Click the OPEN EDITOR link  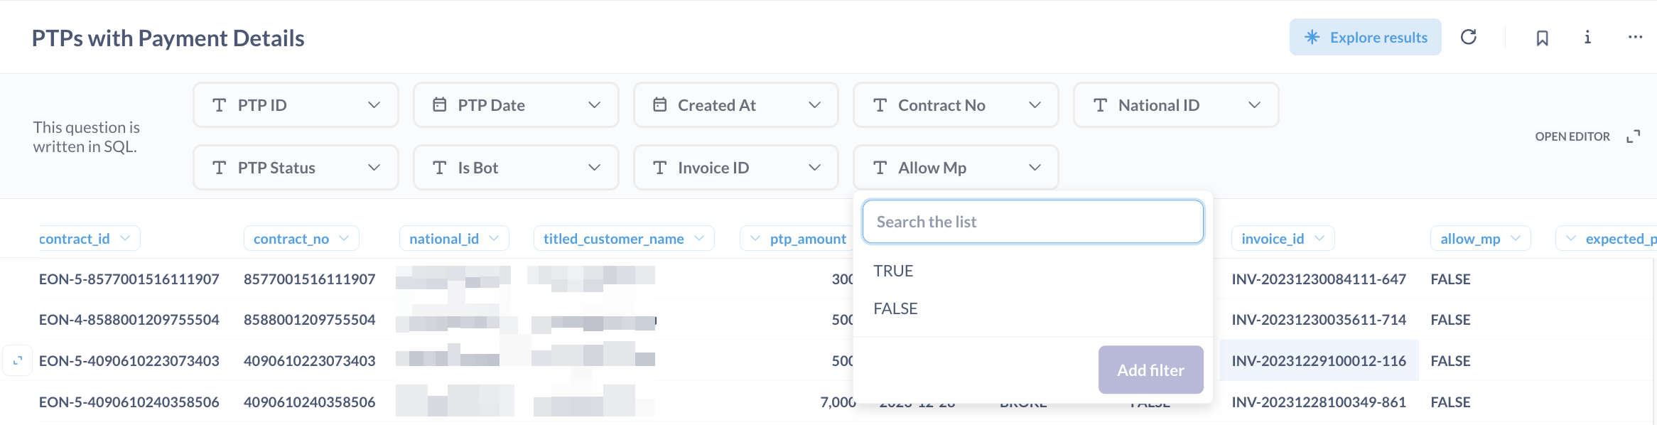(x=1572, y=136)
